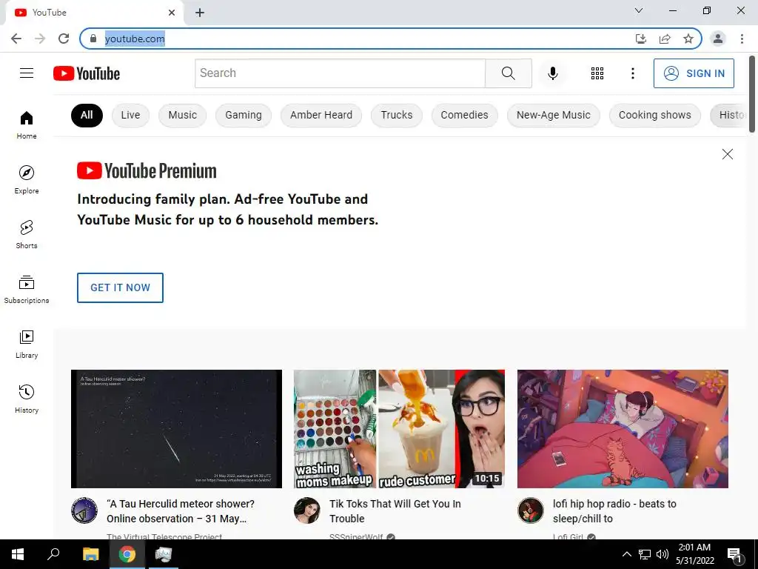
Task: Select the Cooking shows chip
Action: click(x=654, y=115)
